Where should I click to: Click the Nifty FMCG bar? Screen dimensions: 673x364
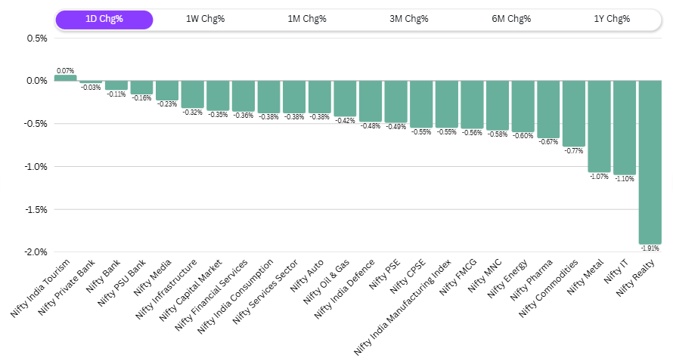tap(472, 104)
